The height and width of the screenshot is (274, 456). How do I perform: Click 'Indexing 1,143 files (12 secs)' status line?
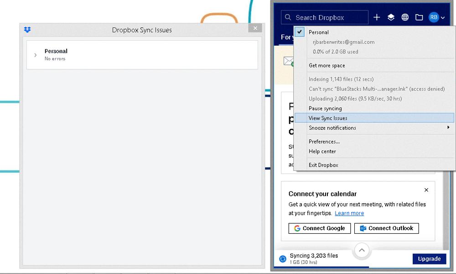[341, 79]
